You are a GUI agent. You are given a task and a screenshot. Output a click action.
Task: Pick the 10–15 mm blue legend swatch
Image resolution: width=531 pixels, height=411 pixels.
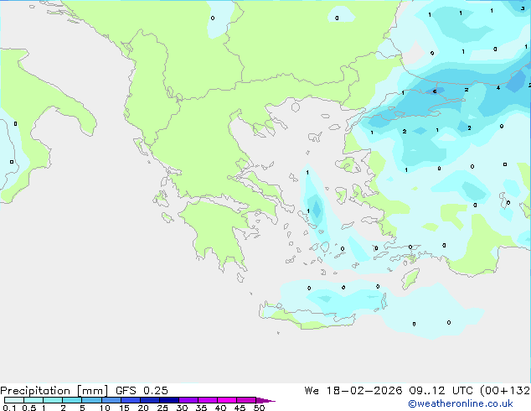pyautogui.click(x=111, y=400)
